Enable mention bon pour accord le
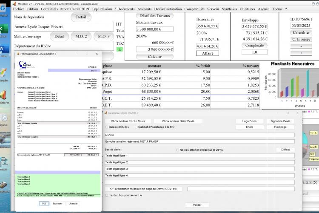The image size is (319, 213). click(x=107, y=195)
